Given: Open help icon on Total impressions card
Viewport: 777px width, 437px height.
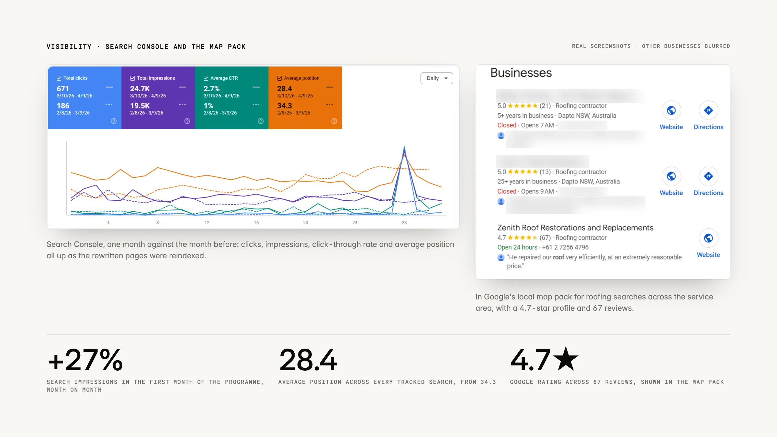Looking at the screenshot, I should click(x=187, y=121).
